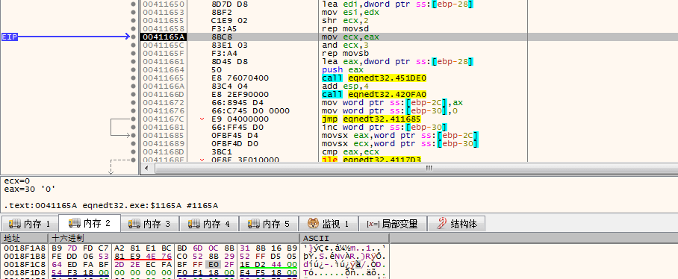The width and height of the screenshot is (678, 279).
Task: Click the .text:0041165A location line
Action: [111, 206]
